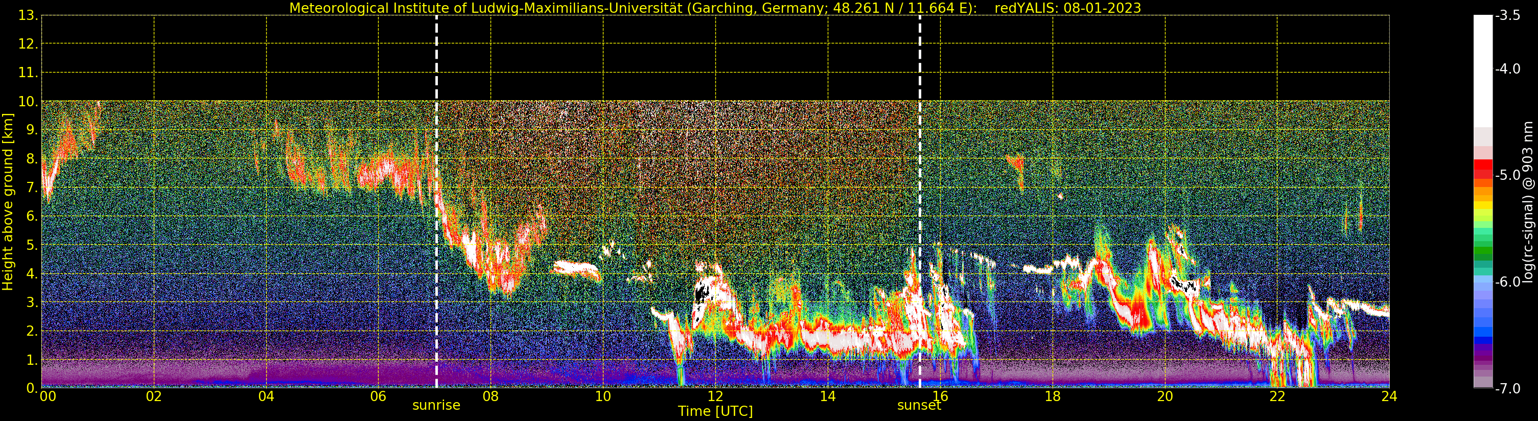Click the time axis tick label '20'
Screen dimensions: 1538x421
tap(1165, 396)
